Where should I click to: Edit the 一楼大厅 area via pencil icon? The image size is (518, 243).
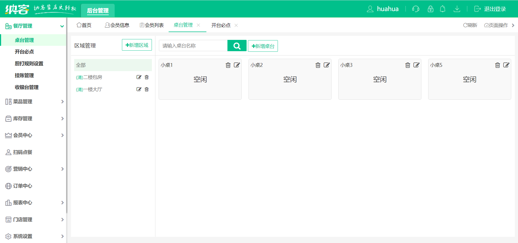(x=139, y=89)
